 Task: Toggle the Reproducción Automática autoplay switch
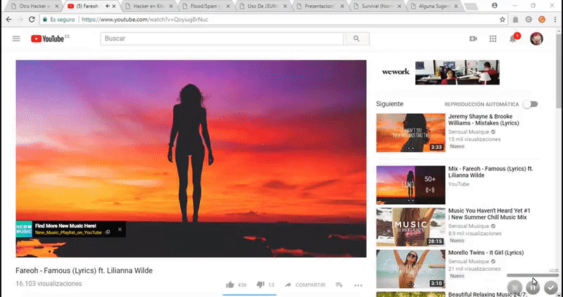(x=530, y=104)
